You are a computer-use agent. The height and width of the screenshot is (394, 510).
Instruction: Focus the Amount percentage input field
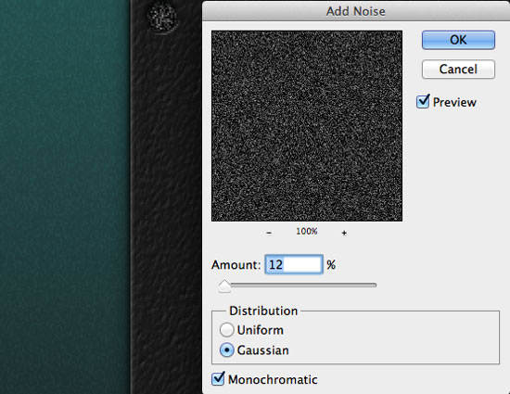point(294,264)
